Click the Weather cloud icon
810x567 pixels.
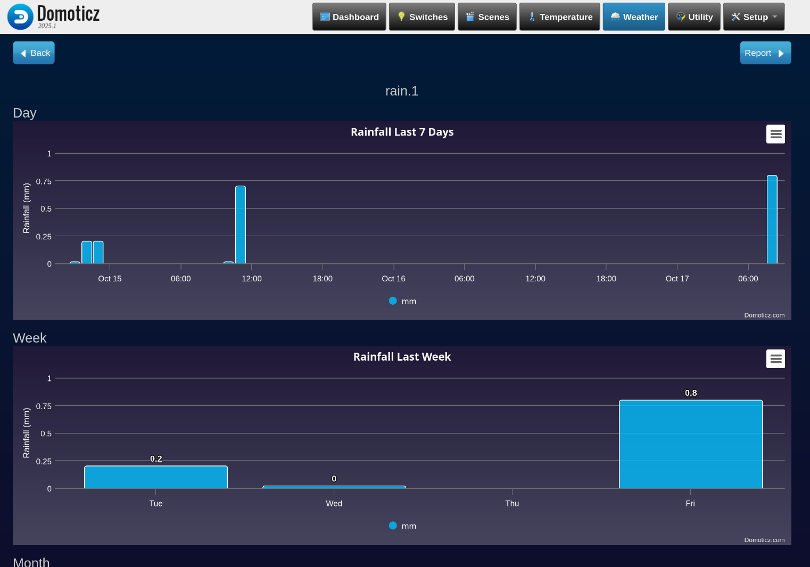point(615,17)
